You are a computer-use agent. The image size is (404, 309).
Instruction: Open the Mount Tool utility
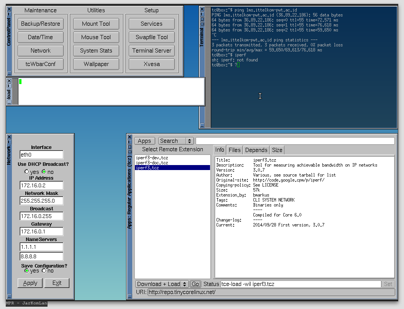(96, 24)
